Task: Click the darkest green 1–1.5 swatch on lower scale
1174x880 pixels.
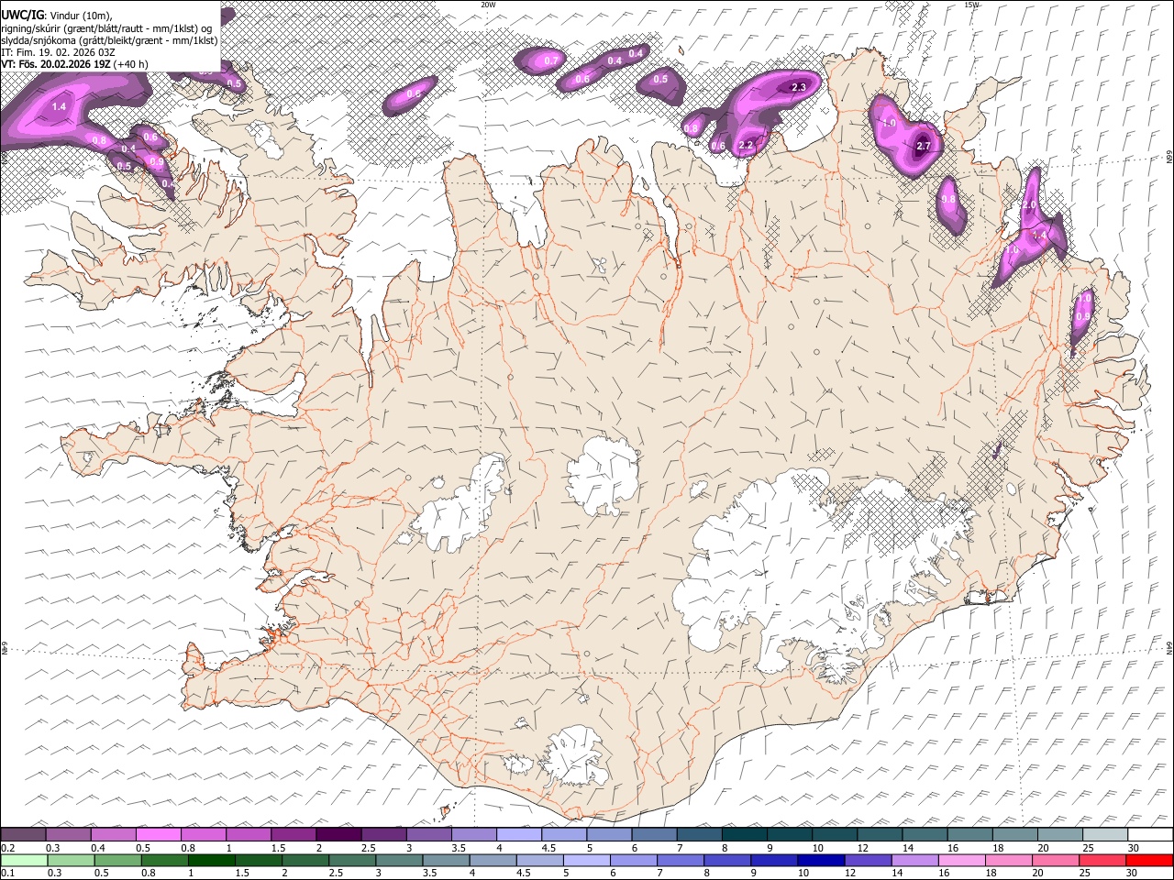Action: click(x=211, y=861)
